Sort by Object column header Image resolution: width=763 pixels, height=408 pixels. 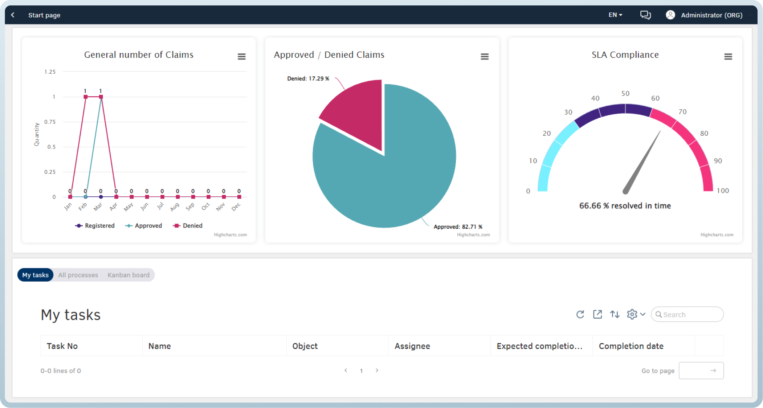[x=337, y=346]
